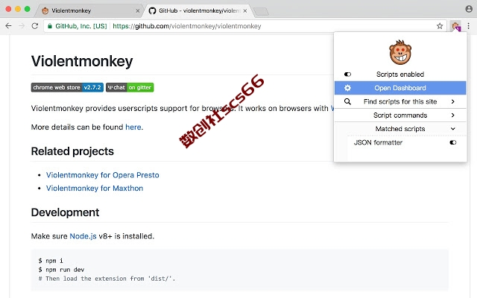Image resolution: width=477 pixels, height=298 pixels.
Task: Click the browser back arrow
Action: (x=8, y=26)
